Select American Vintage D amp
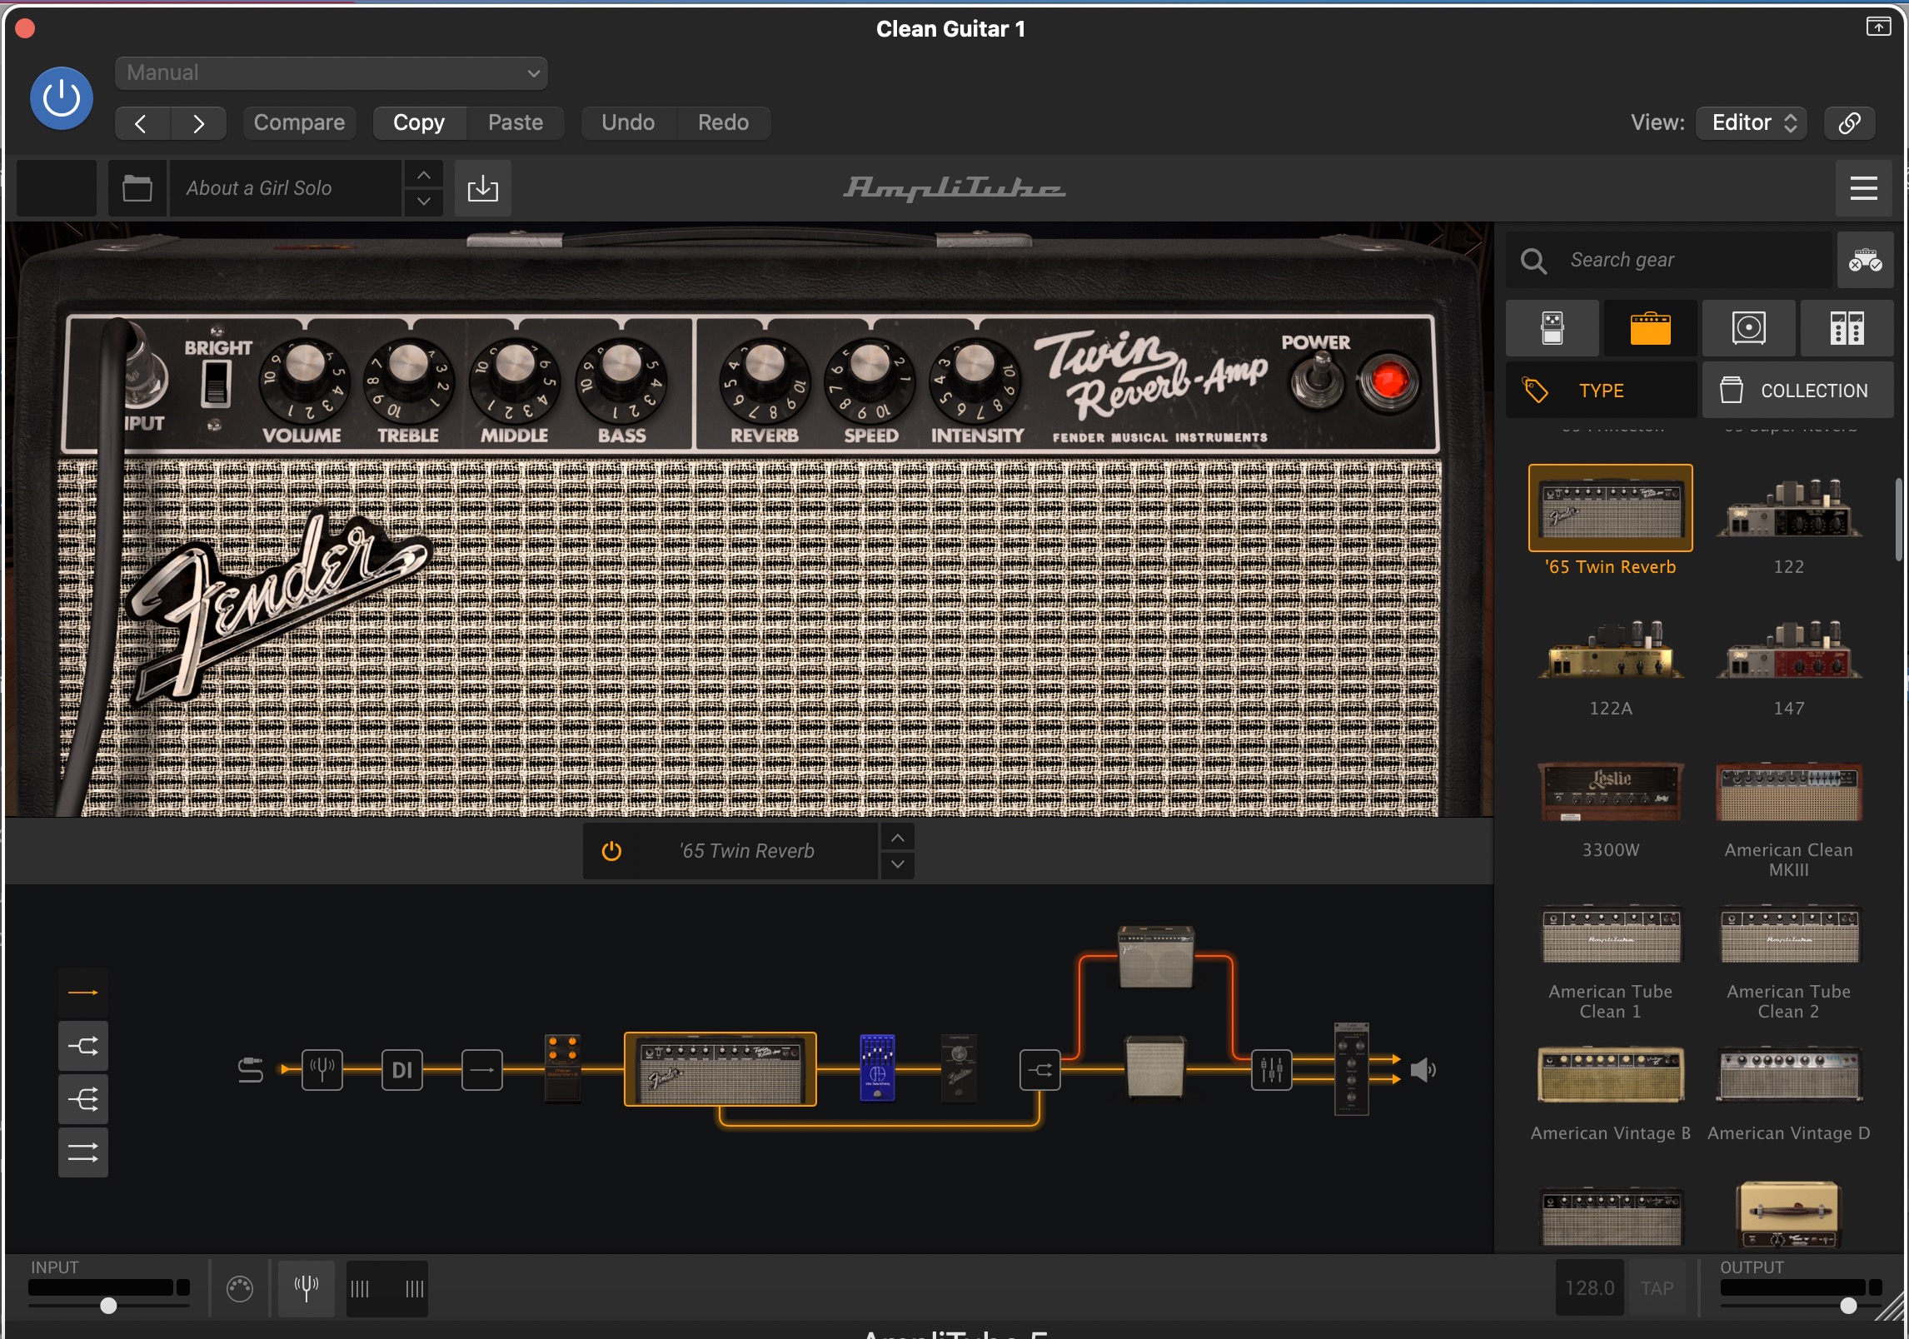1909x1339 pixels. (x=1789, y=1076)
